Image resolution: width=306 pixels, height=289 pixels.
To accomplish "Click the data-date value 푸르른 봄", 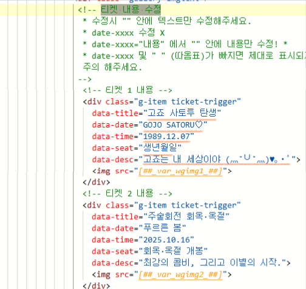I will point(162,228).
